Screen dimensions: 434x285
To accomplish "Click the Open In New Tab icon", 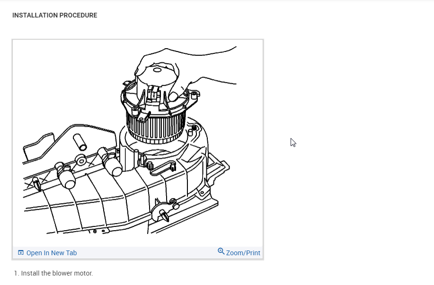I will coord(21,253).
